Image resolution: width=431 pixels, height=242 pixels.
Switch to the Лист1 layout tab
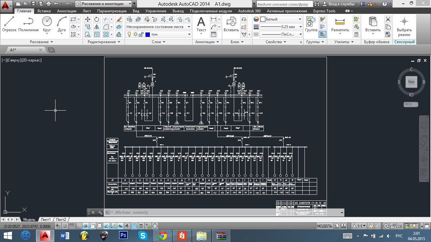tap(46, 220)
